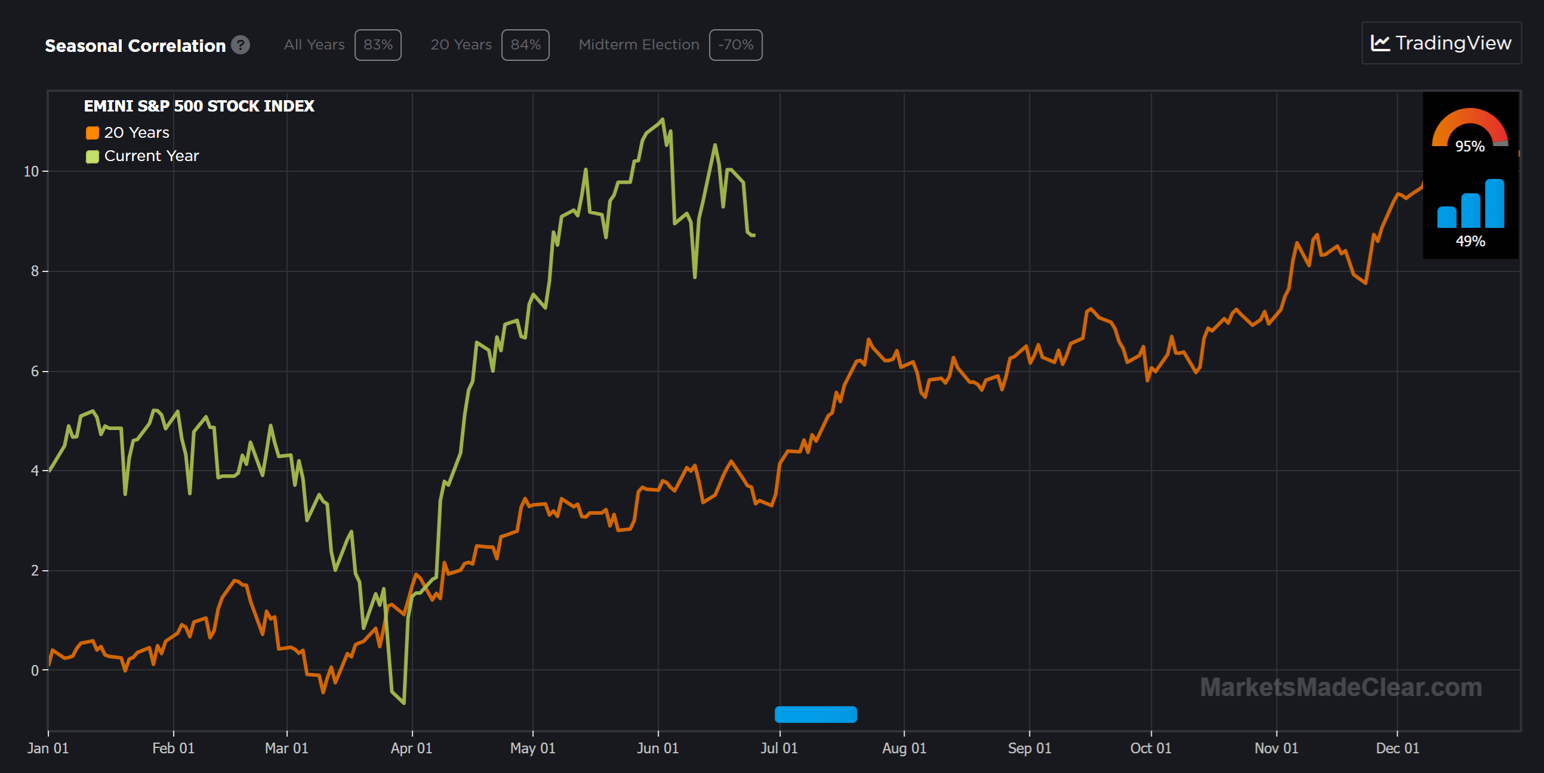
Task: Open the Seasonal Correlation help question mark
Action: [241, 45]
